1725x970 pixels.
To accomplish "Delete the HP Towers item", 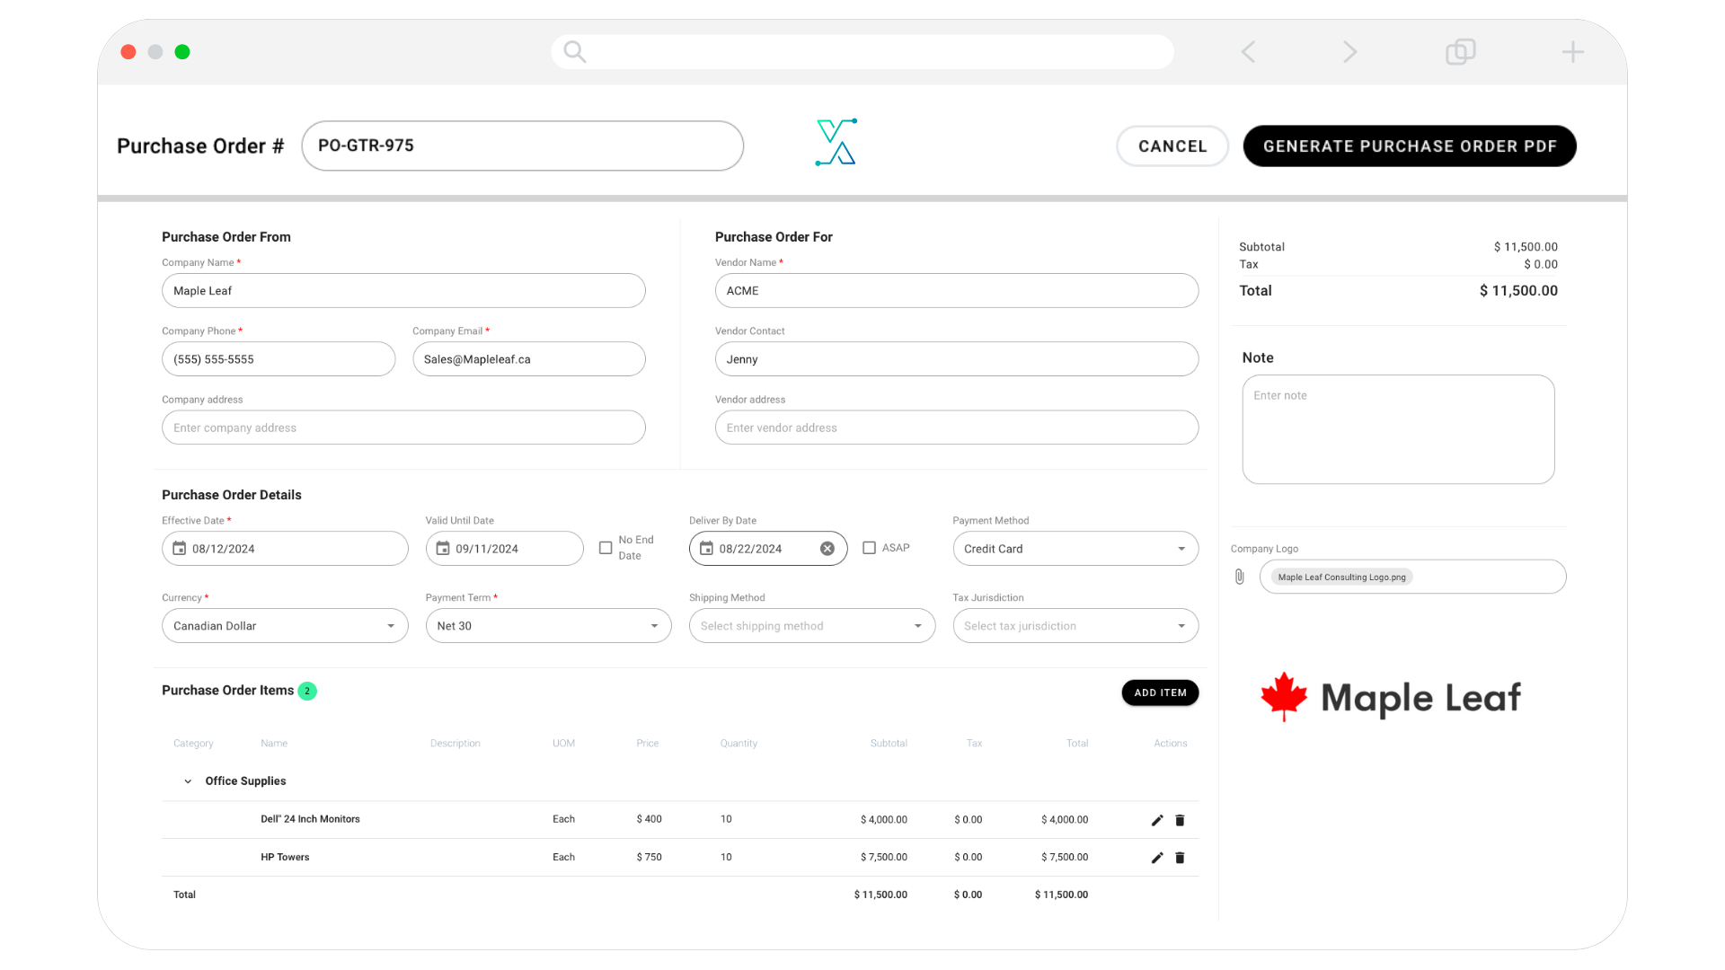I will pyautogui.click(x=1180, y=858).
